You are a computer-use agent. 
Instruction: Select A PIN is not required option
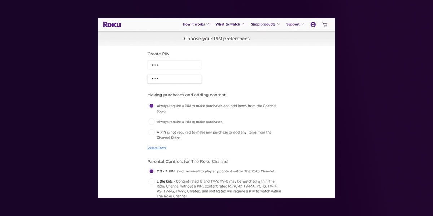coord(152,132)
